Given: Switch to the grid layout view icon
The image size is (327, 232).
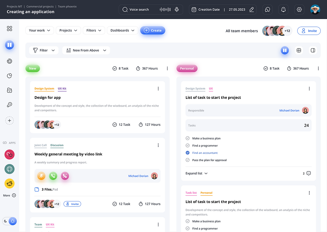Looking at the screenshot, I should 299,50.
